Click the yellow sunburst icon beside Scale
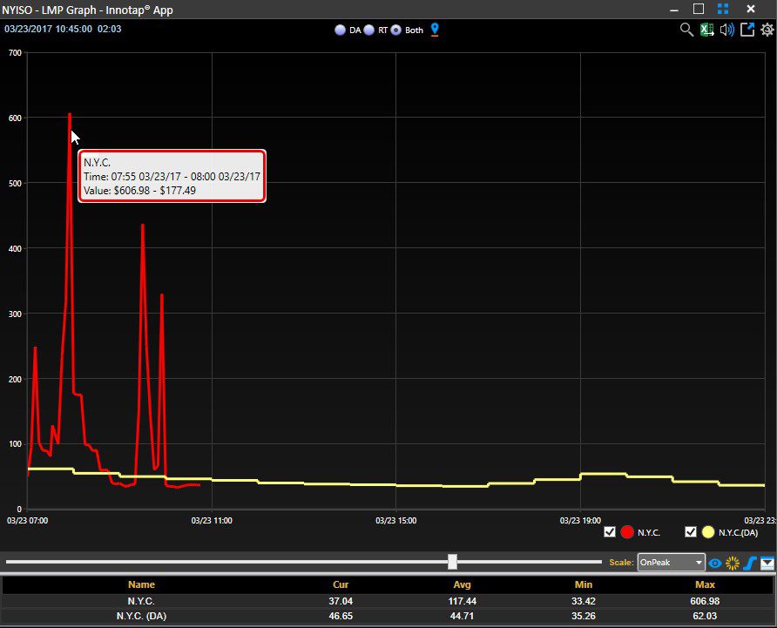The height and width of the screenshot is (628, 777). coord(733,563)
